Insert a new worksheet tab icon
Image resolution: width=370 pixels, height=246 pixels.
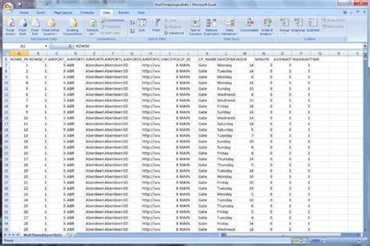click(x=69, y=235)
